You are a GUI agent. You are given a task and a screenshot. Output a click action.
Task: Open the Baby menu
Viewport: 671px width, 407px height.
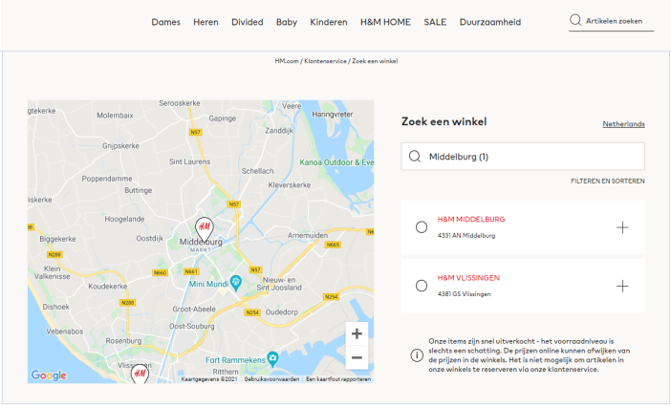[287, 22]
